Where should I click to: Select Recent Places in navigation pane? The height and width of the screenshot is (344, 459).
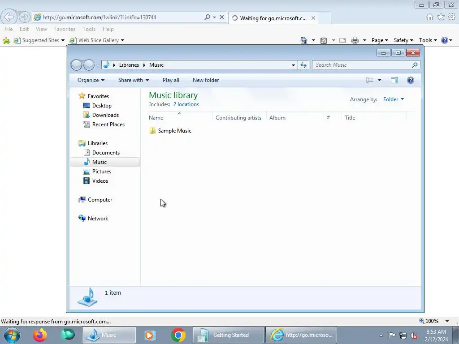coord(108,125)
